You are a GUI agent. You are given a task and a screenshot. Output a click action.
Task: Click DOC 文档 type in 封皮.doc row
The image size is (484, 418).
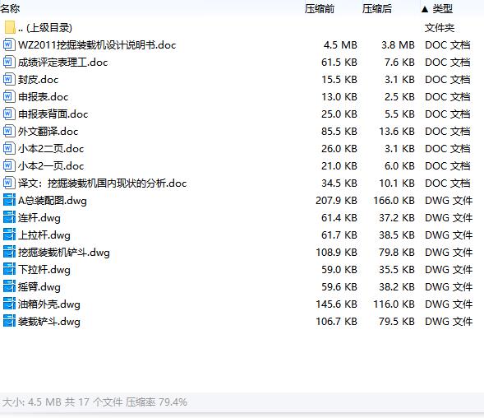(447, 80)
